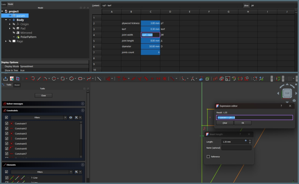Click the Constraints list scrollbar
Viewport: 299px width, 184px height.
tap(81, 131)
